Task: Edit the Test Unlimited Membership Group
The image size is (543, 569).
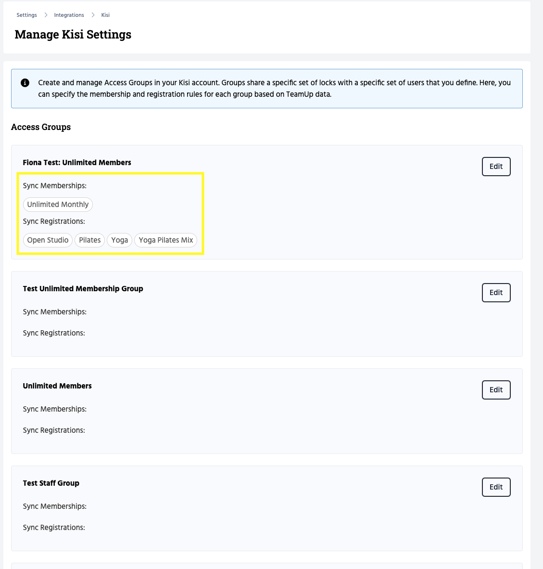Action: tap(496, 293)
